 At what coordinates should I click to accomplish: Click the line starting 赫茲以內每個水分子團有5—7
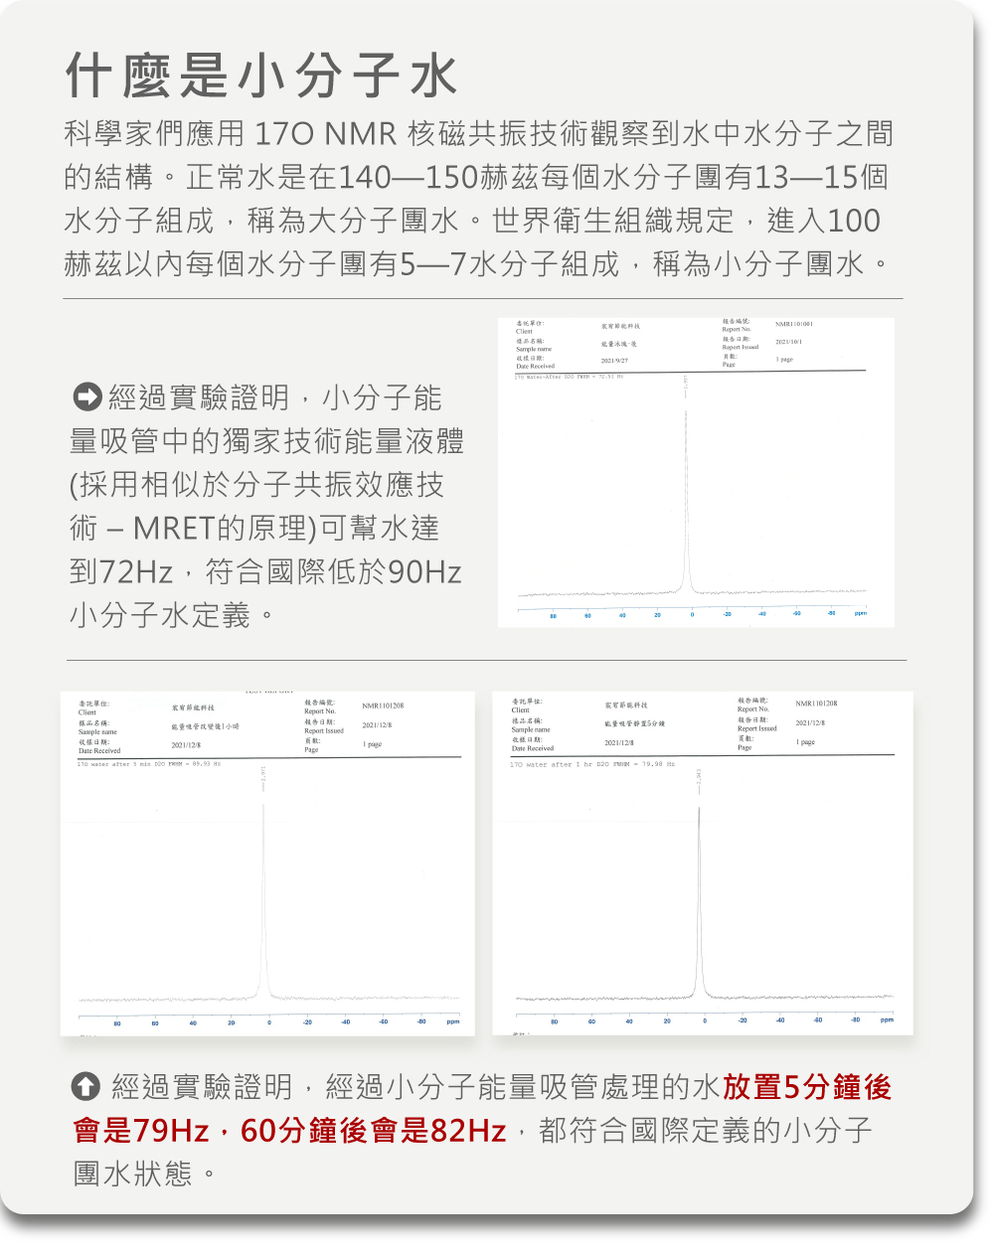tap(477, 264)
